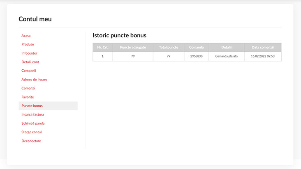Go to Produse in sidebar

pyautogui.click(x=28, y=44)
